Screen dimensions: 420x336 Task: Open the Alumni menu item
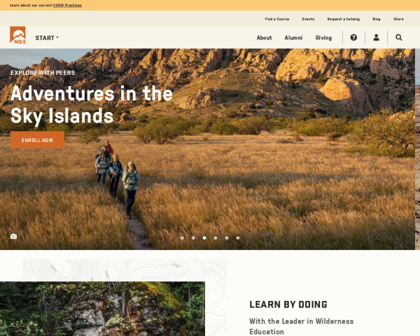(x=293, y=38)
